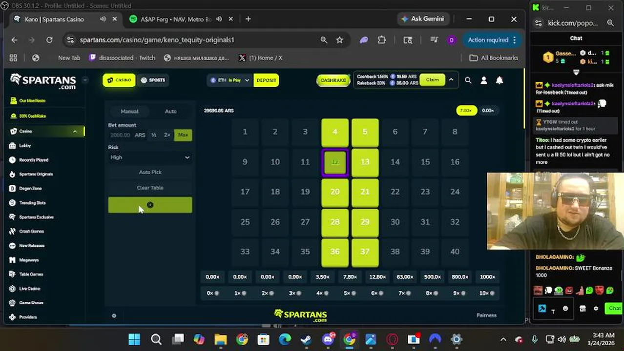This screenshot has width=624, height=351.
Task: Expand the cashback rakeback panel chevron
Action: coord(451,80)
